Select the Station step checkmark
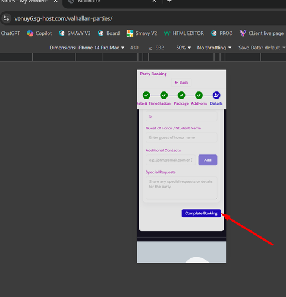This screenshot has width=286, height=297. point(164,96)
